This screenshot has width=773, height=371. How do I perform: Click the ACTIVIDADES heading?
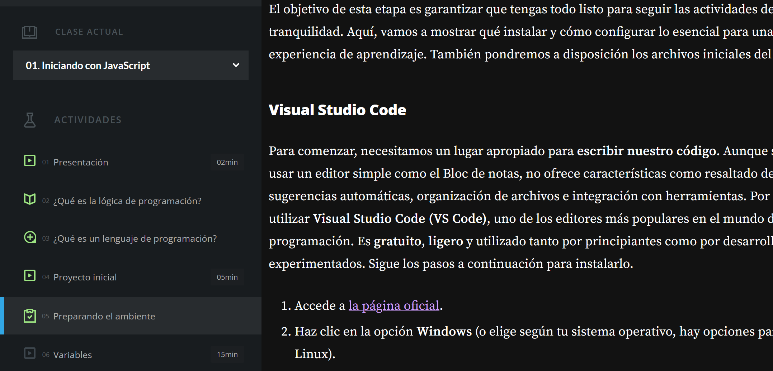[x=88, y=120]
